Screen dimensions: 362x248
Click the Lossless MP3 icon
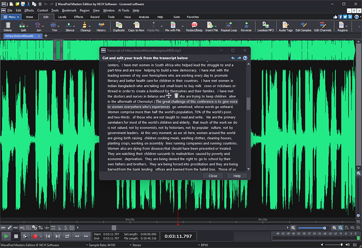[x=266, y=25]
